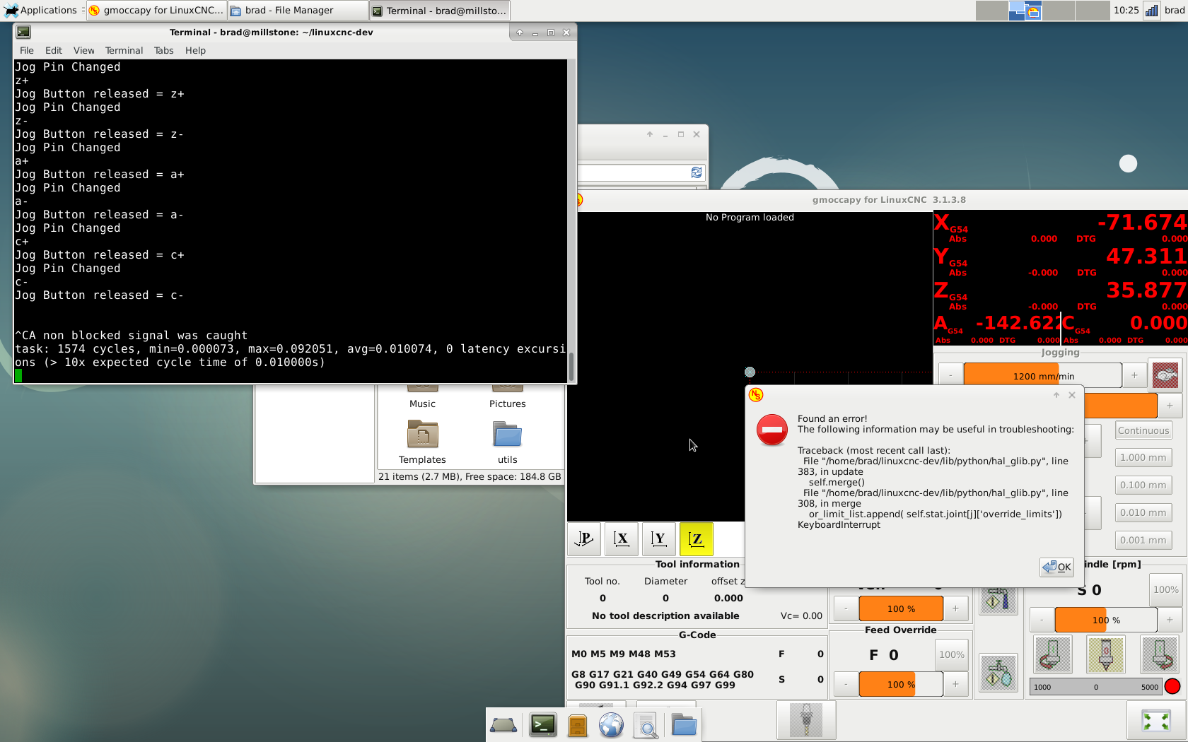Screen dimensions: 1188x742
Task: Select 1.000 mm jog increment
Action: click(x=1143, y=457)
